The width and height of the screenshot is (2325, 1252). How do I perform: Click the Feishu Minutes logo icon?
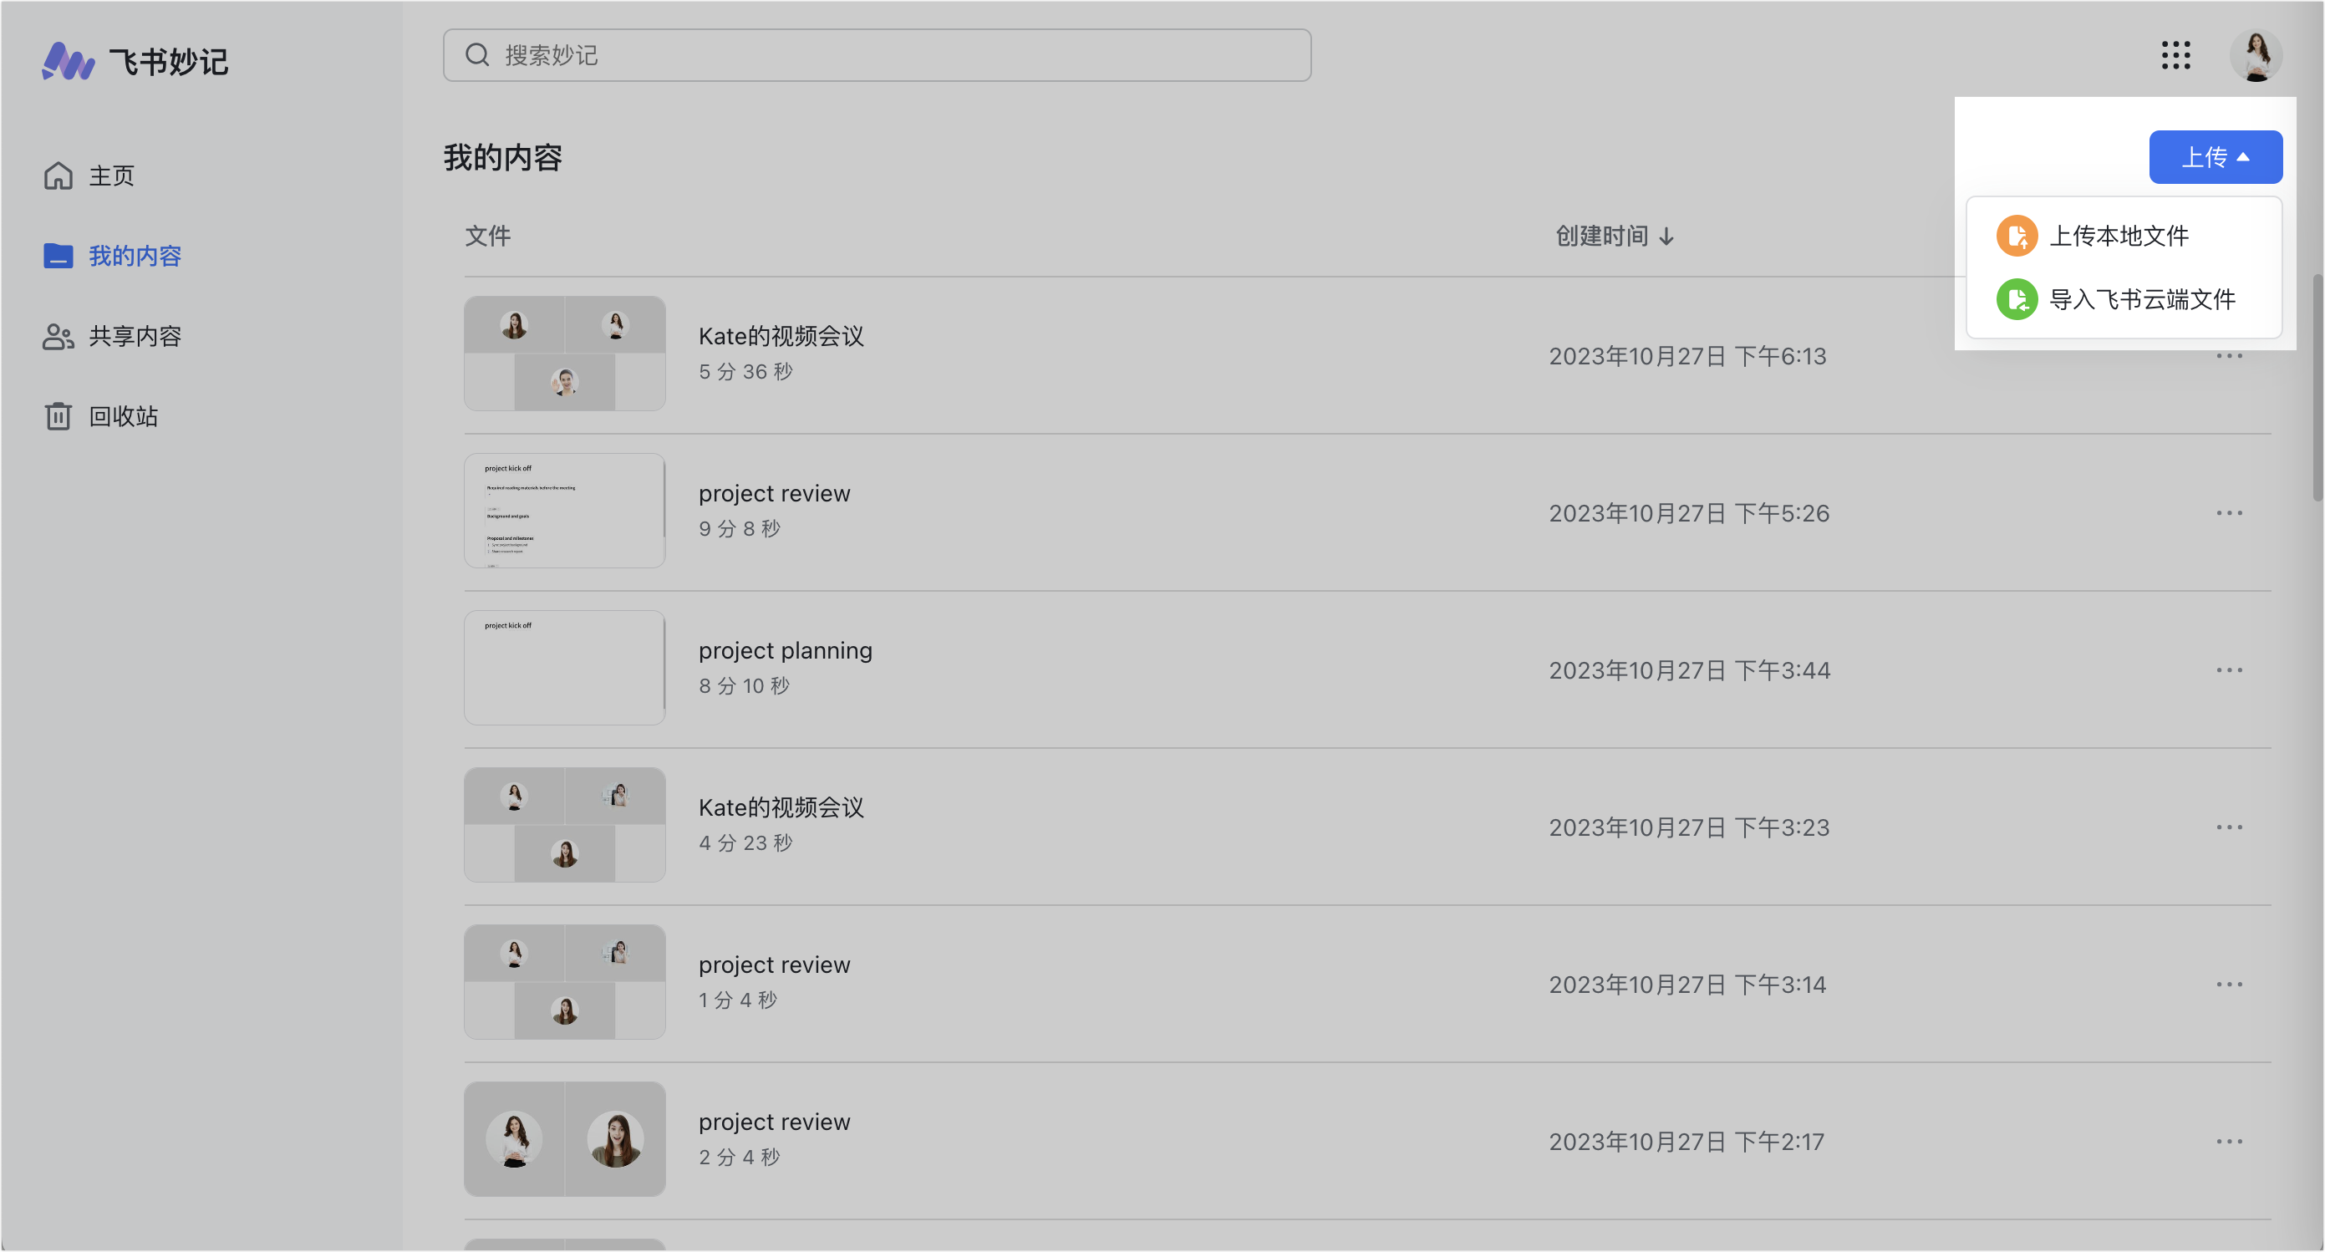[68, 61]
